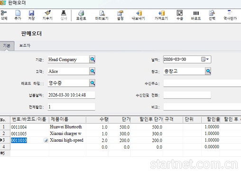Open record type lookup next to 영수증
The height and width of the screenshot is (171, 241).
(x=93, y=83)
